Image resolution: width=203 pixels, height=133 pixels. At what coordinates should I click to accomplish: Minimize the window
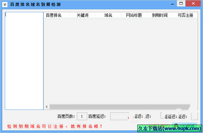point(172,4)
